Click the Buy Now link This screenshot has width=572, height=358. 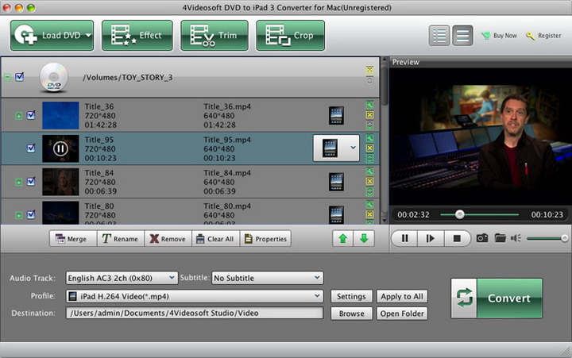tap(504, 36)
